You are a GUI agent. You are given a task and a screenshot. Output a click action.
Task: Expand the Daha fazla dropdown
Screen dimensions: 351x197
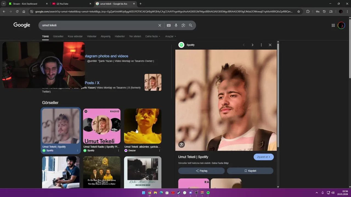tap(152, 36)
